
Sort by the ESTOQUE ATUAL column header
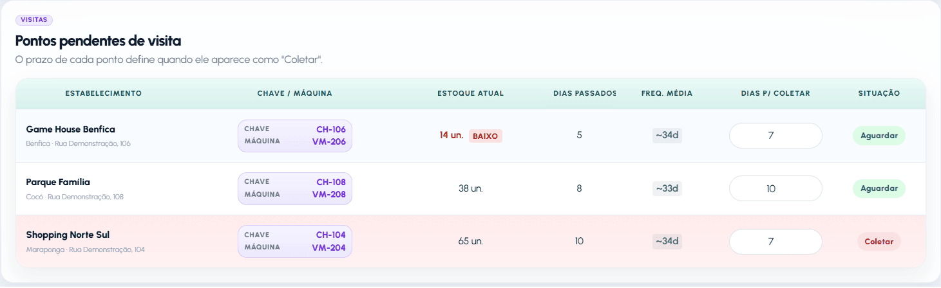click(x=471, y=93)
